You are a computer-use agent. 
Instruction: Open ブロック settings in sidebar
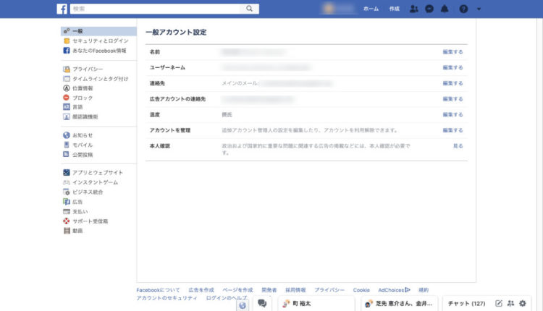click(x=82, y=98)
